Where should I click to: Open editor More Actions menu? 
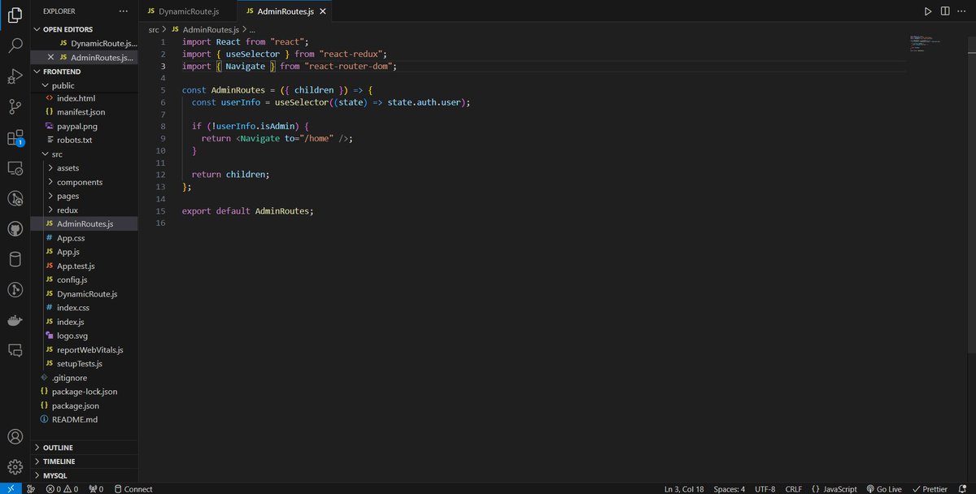962,11
